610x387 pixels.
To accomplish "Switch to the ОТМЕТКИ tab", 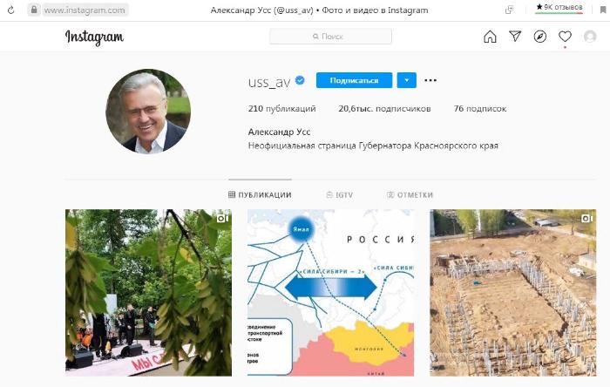I will (x=410, y=195).
